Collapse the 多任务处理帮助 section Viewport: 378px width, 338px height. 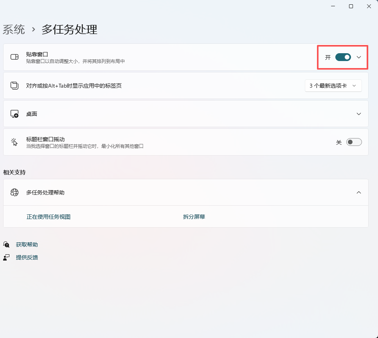(x=359, y=192)
